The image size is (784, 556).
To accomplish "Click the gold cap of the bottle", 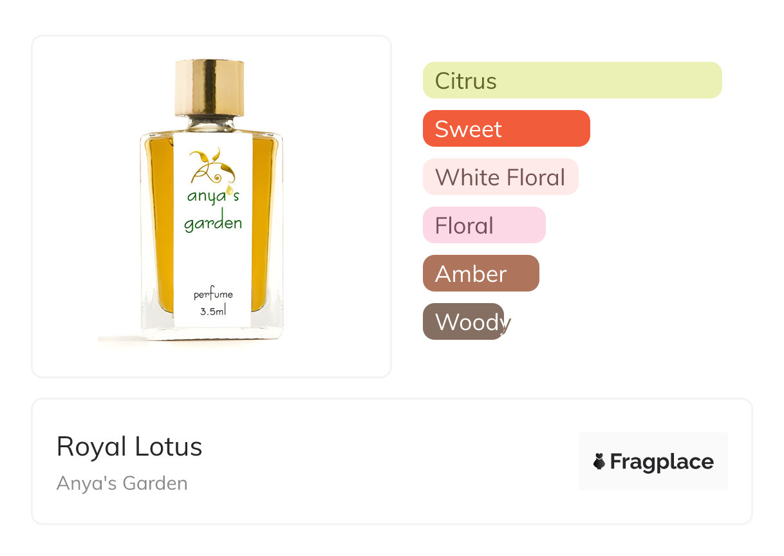I will click(210, 88).
